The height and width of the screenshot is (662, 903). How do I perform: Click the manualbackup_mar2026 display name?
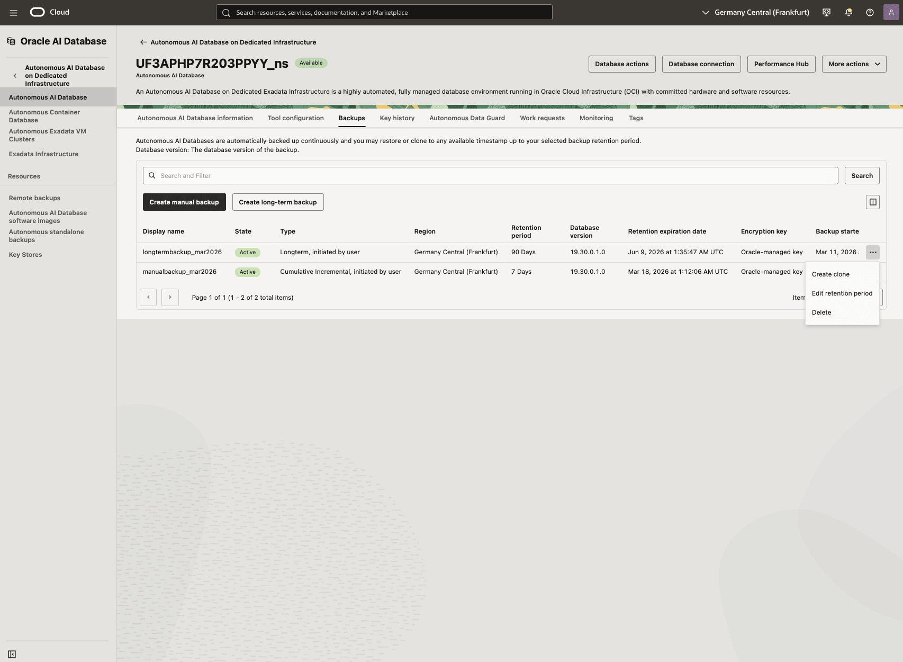coord(179,272)
